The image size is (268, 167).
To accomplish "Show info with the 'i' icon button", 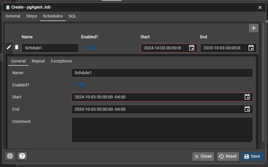I will (x=10, y=156).
